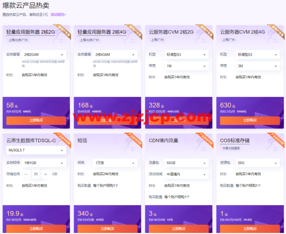Viewport: 286px width, 234px height.
Task: Buy the 19.9元 TDSQL-C database
Action: (x=36, y=229)
